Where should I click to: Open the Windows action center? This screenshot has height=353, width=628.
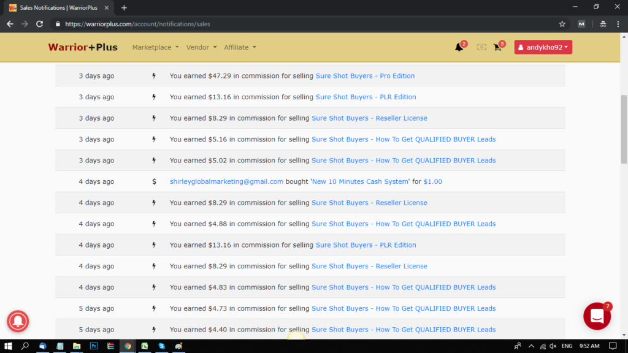click(613, 346)
